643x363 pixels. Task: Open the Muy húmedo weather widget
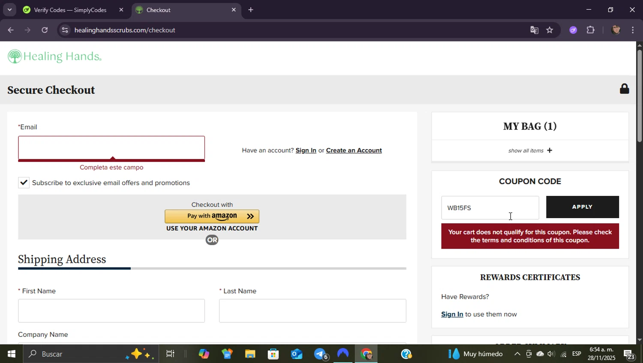(x=476, y=354)
